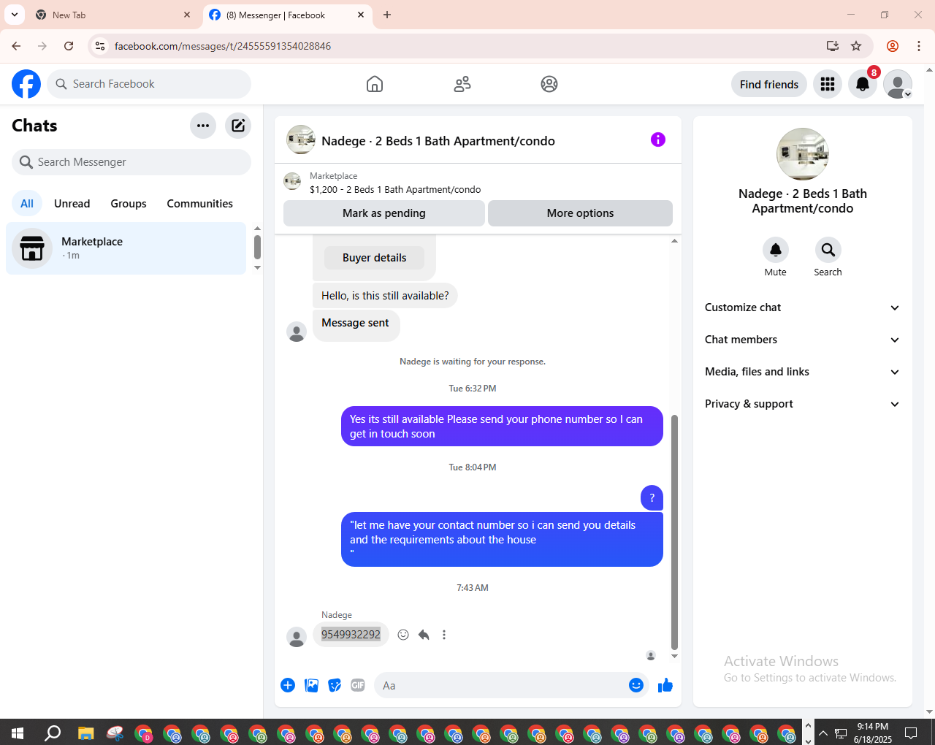Click the browser address bar URL
The image size is (935, 745).
(223, 46)
